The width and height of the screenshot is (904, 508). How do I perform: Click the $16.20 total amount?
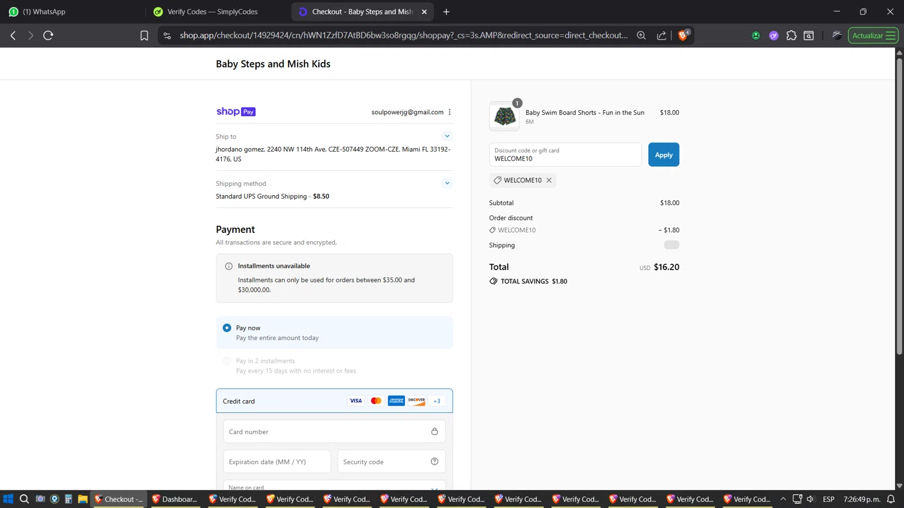pos(667,267)
